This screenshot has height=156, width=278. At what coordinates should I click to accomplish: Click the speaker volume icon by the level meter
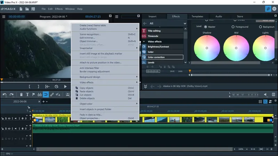click(265, 95)
